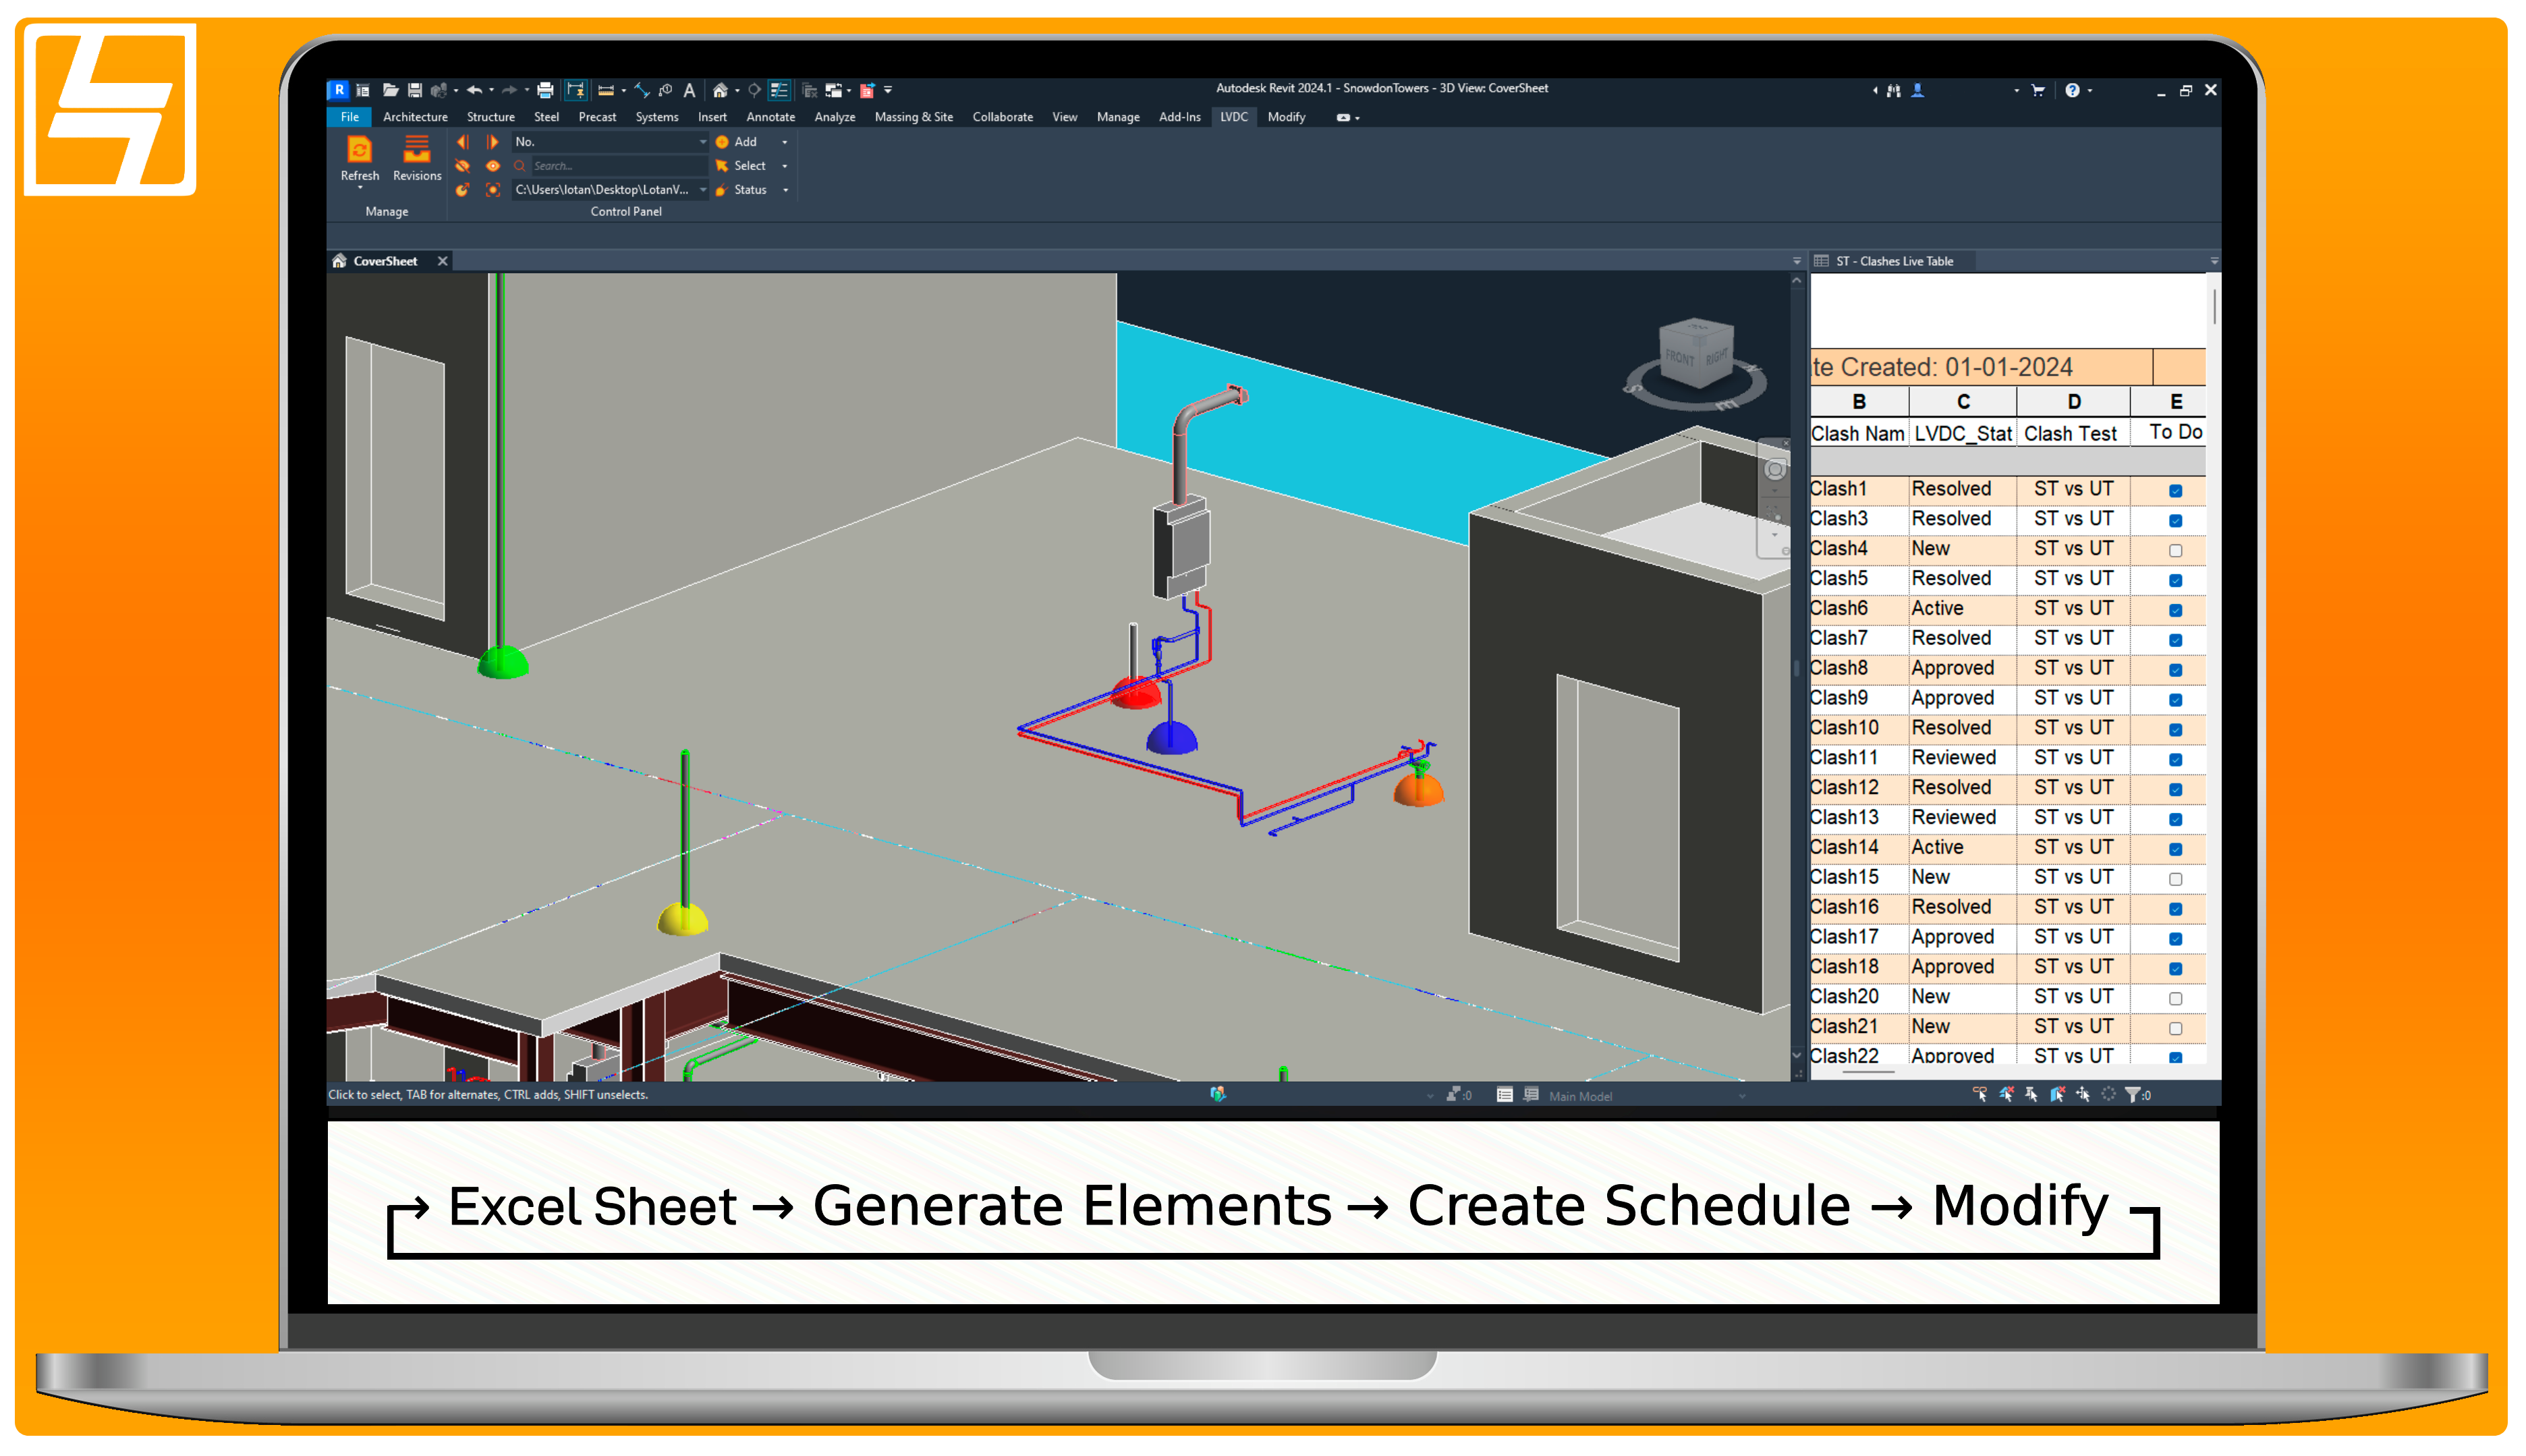Click the orange eye show icon

(x=492, y=166)
